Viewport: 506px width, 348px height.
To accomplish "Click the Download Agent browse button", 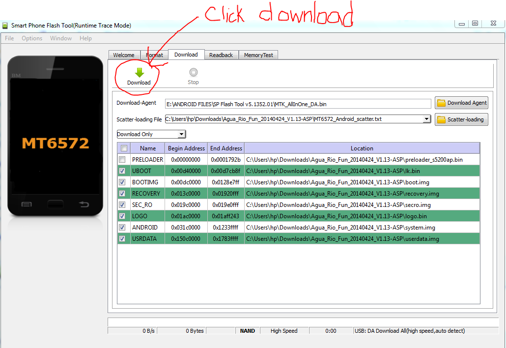I will [461, 103].
